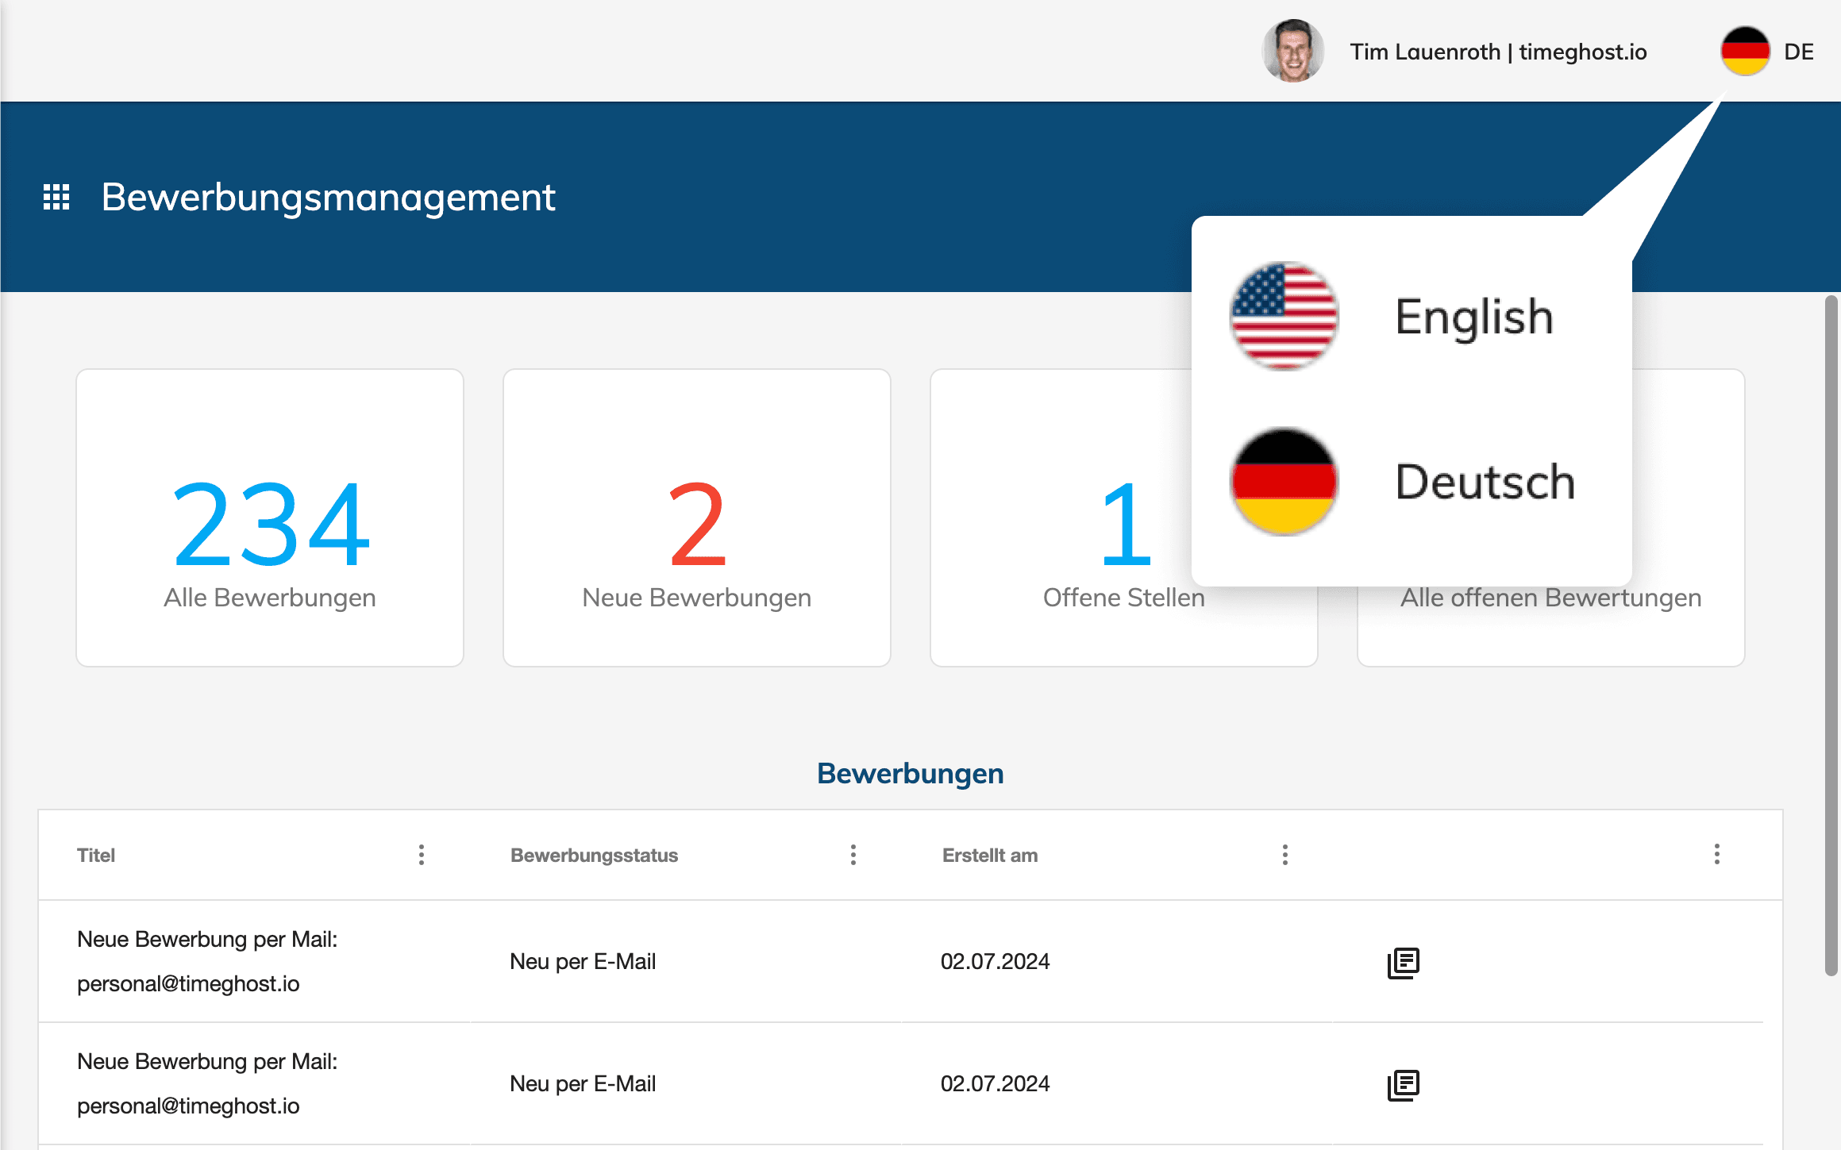Viewport: 1841px width, 1150px height.
Task: Open the app launcher grid icon
Action: pyautogui.click(x=56, y=197)
